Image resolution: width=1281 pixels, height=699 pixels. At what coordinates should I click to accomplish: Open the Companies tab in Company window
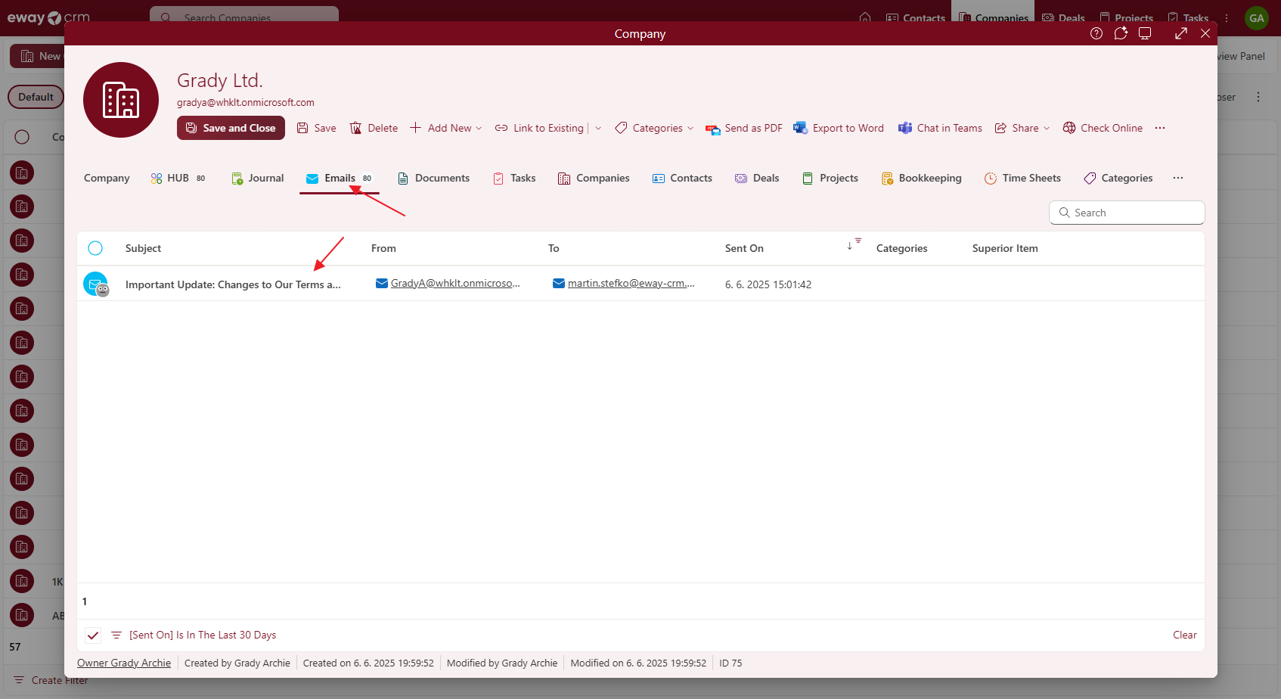(594, 178)
